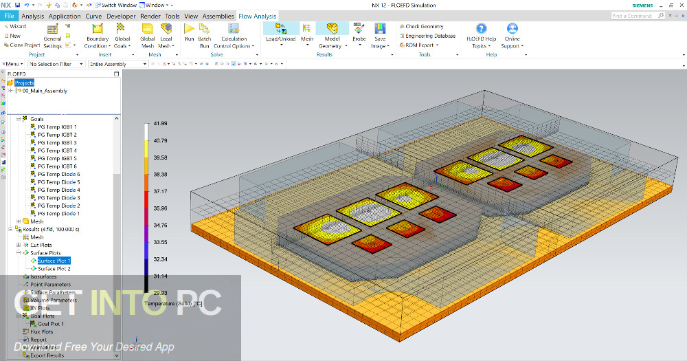Switch to the Render tab

[x=150, y=17]
